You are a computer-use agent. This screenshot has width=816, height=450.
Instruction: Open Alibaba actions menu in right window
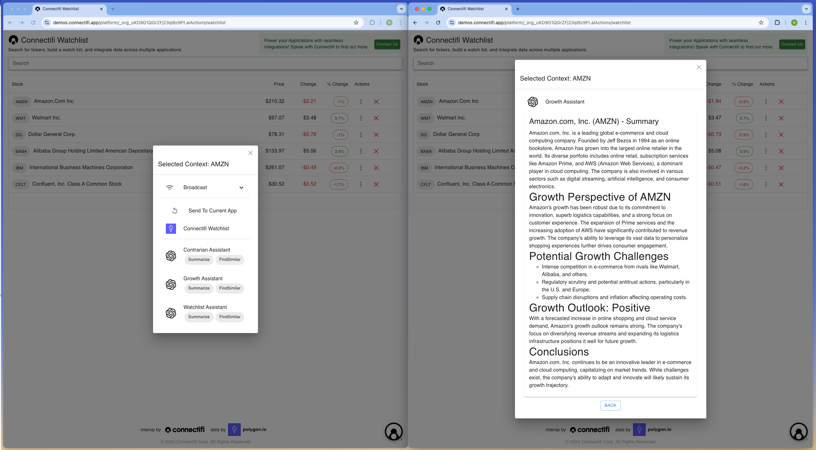[766, 151]
